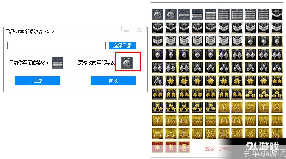Select the first double-star gold general icon
This screenshot has width=286, height=159.
tap(171, 120)
